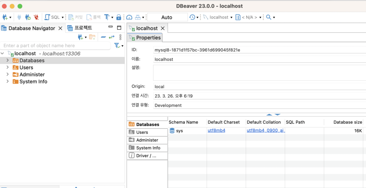Viewport: 366px width, 188px height.
Task: Select System Info in navigator tree
Action: click(30, 82)
